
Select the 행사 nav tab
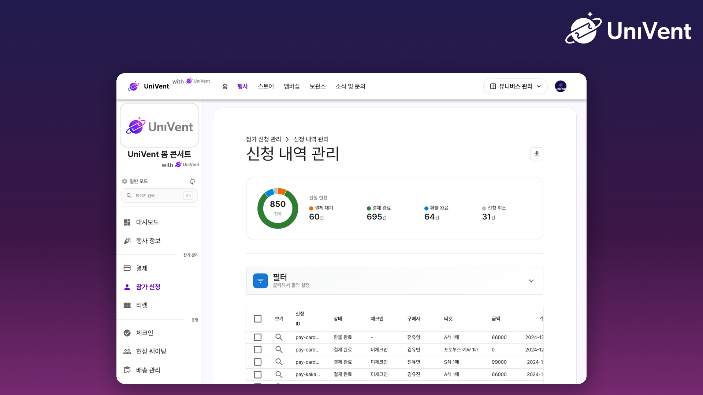click(243, 86)
